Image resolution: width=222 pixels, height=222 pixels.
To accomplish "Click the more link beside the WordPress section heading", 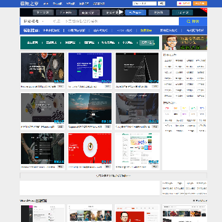I will click(x=200, y=200).
